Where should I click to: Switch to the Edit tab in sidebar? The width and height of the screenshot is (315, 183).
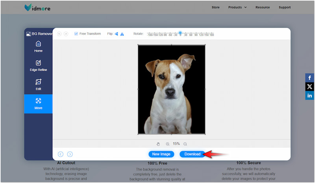(x=38, y=84)
